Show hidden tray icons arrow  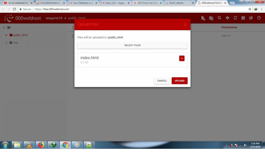(227, 145)
